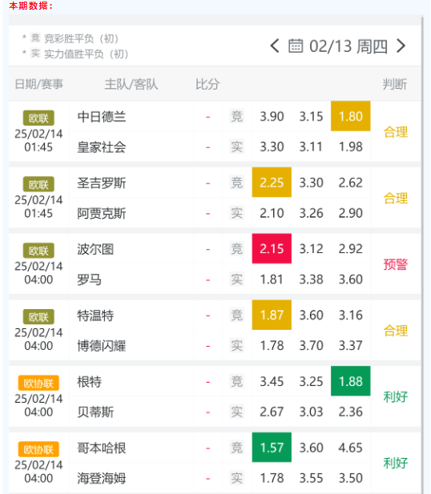Select highlighted 1.80 odds for 中日德兰 match

[350, 116]
